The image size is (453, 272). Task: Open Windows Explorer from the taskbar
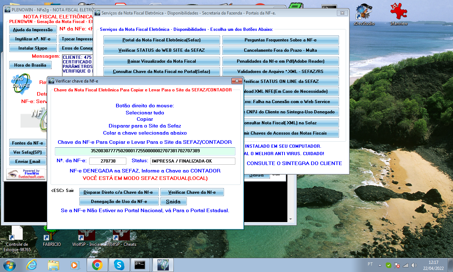click(53, 265)
